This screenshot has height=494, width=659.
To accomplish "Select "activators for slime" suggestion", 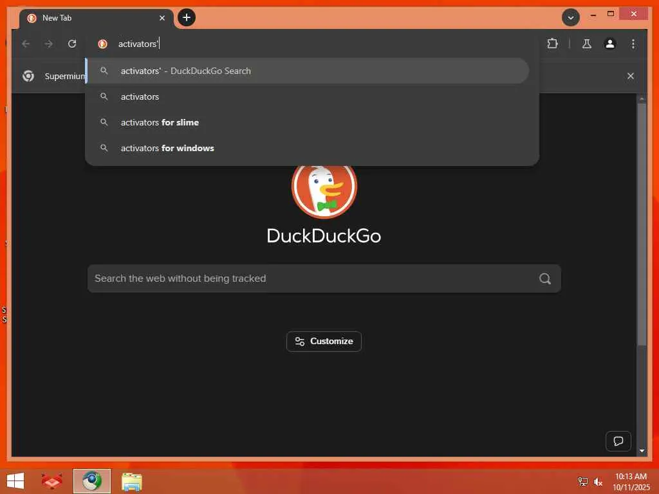I will [x=308, y=123].
